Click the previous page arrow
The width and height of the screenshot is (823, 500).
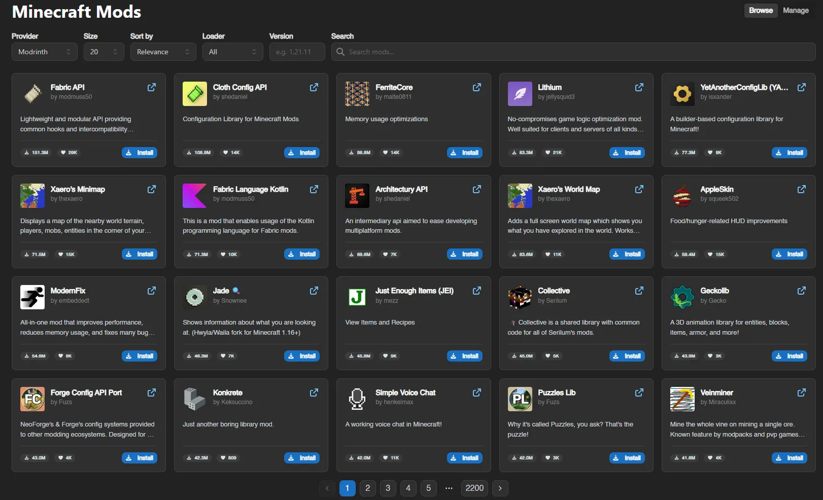tap(327, 488)
